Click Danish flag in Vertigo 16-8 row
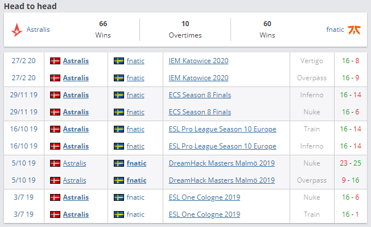 coord(55,61)
